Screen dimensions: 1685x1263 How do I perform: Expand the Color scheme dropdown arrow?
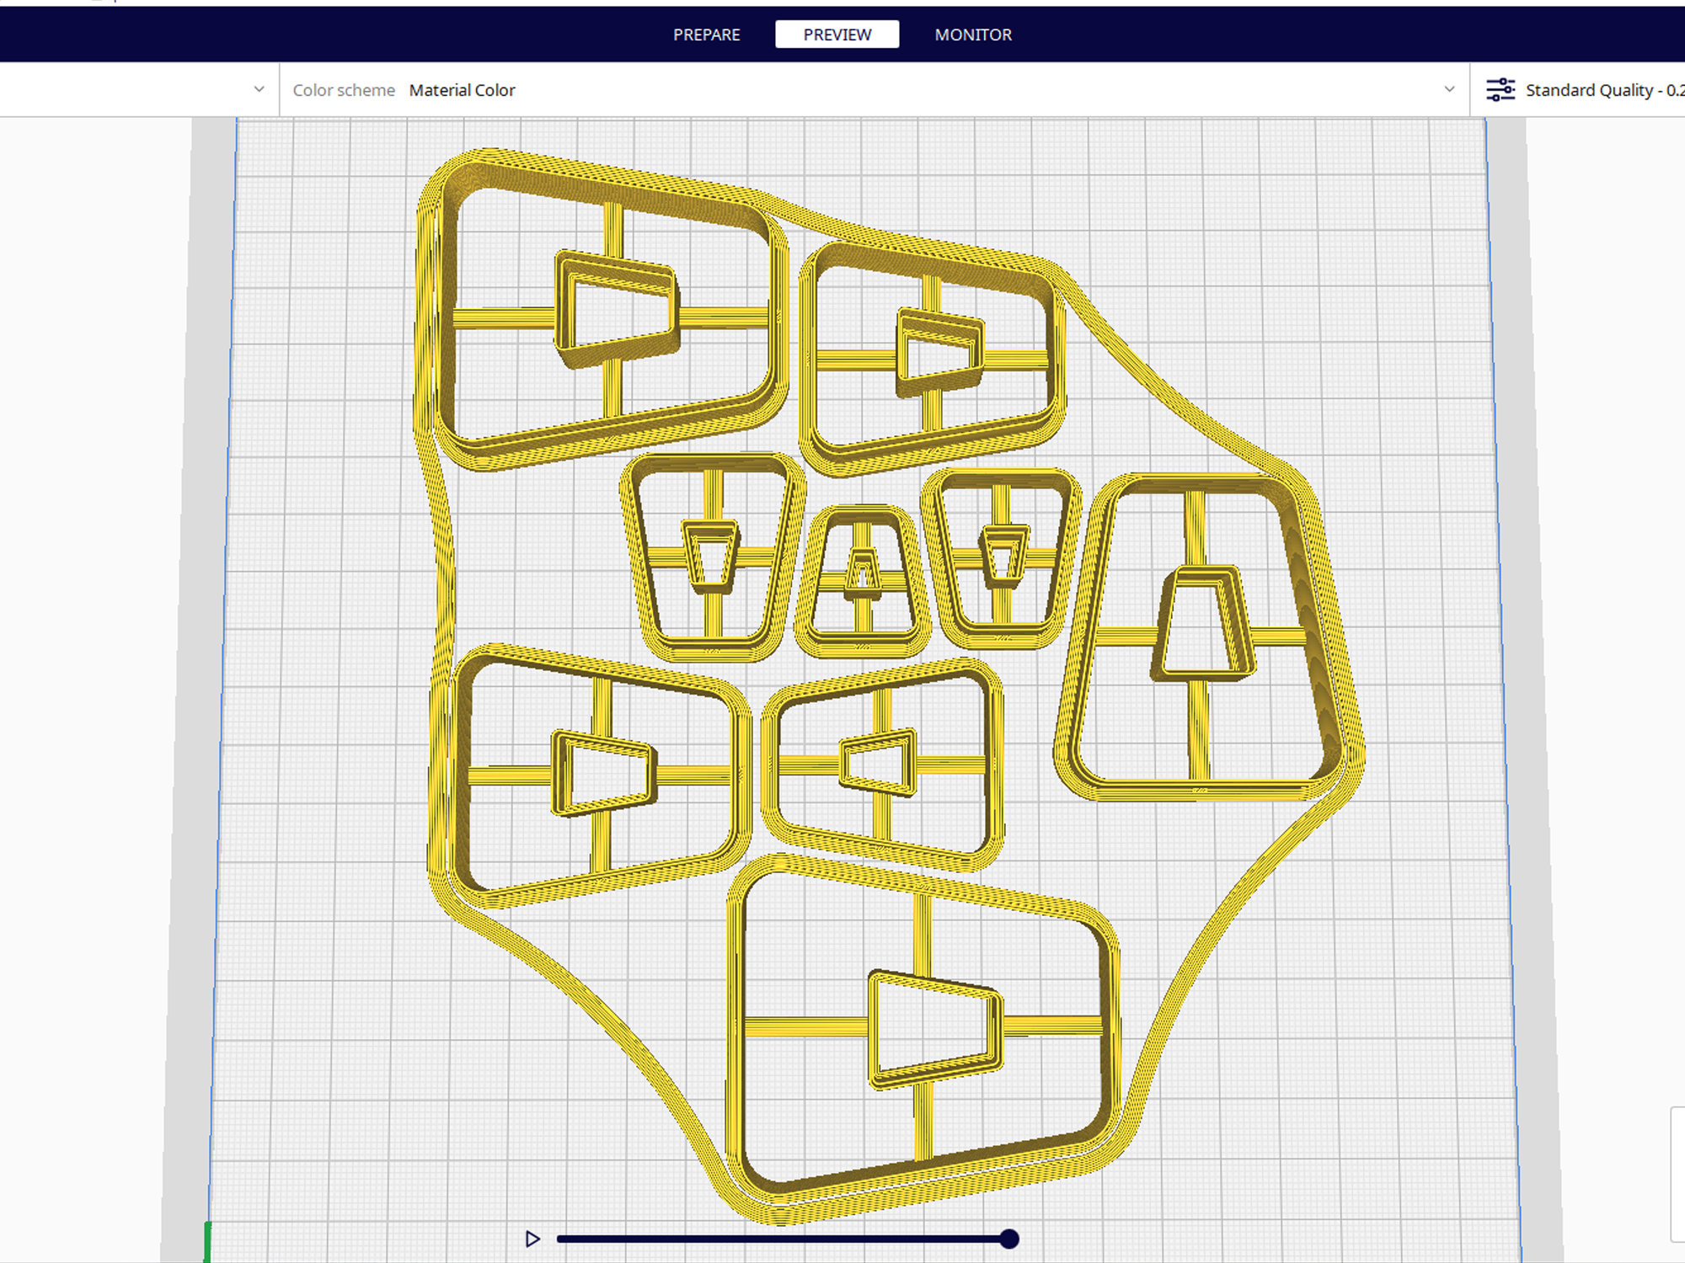[x=1449, y=89]
